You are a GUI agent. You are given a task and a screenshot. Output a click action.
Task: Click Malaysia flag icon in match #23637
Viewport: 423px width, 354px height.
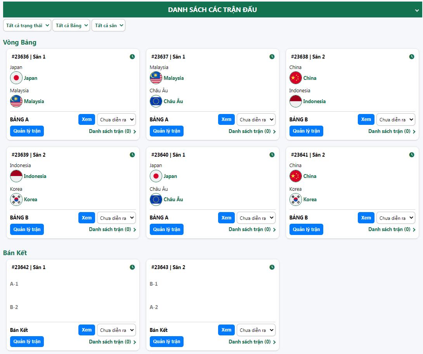click(156, 78)
